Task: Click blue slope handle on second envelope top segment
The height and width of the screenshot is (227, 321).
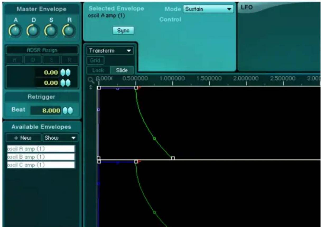Action: click(118, 163)
